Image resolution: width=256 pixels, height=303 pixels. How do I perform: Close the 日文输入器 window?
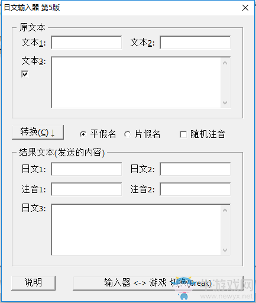(x=245, y=8)
